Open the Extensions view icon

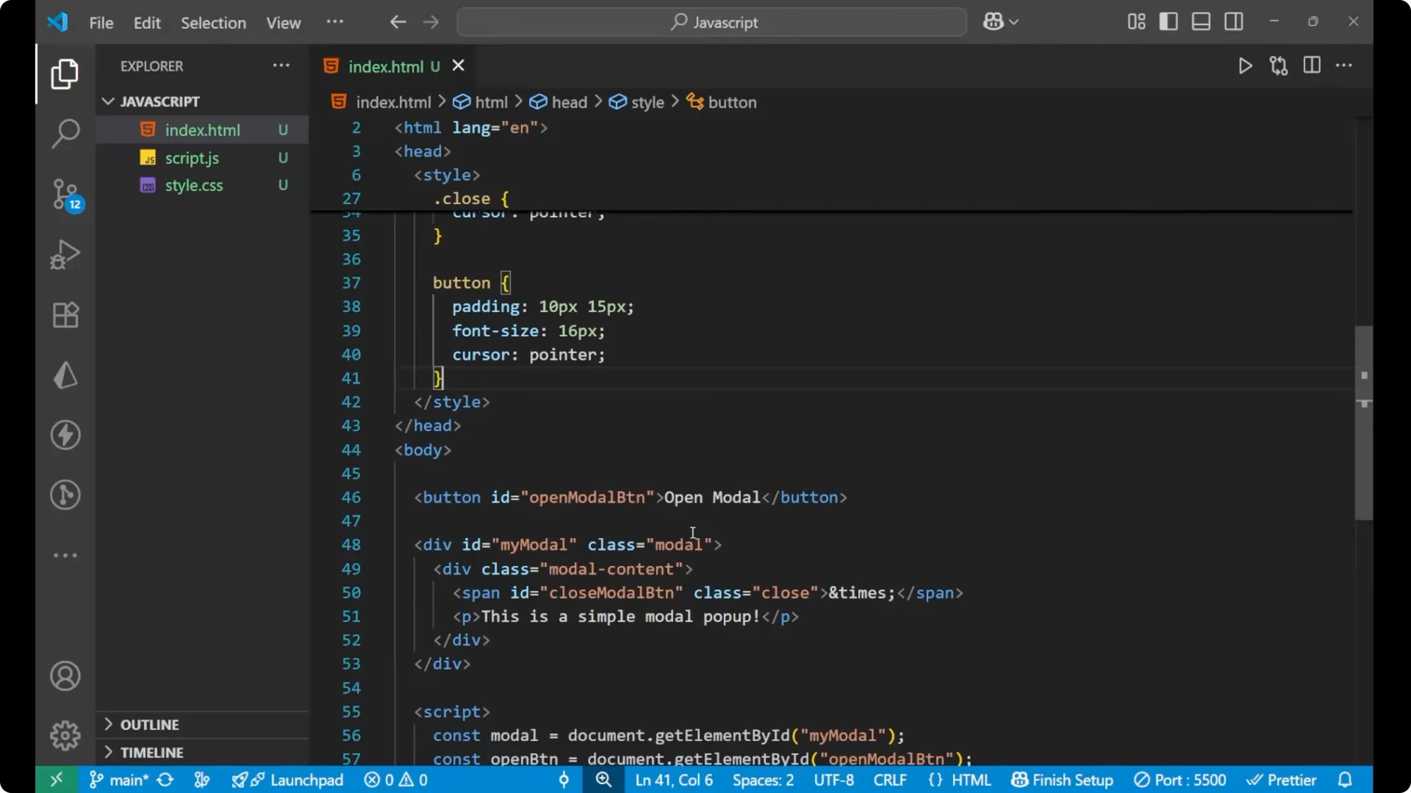tap(65, 315)
